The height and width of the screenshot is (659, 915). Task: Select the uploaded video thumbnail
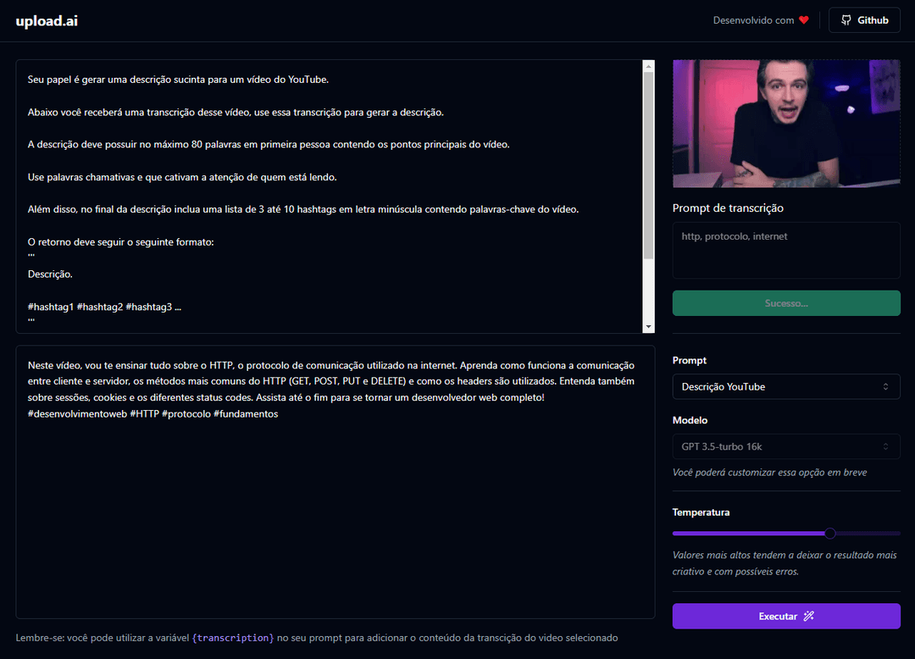click(x=785, y=124)
